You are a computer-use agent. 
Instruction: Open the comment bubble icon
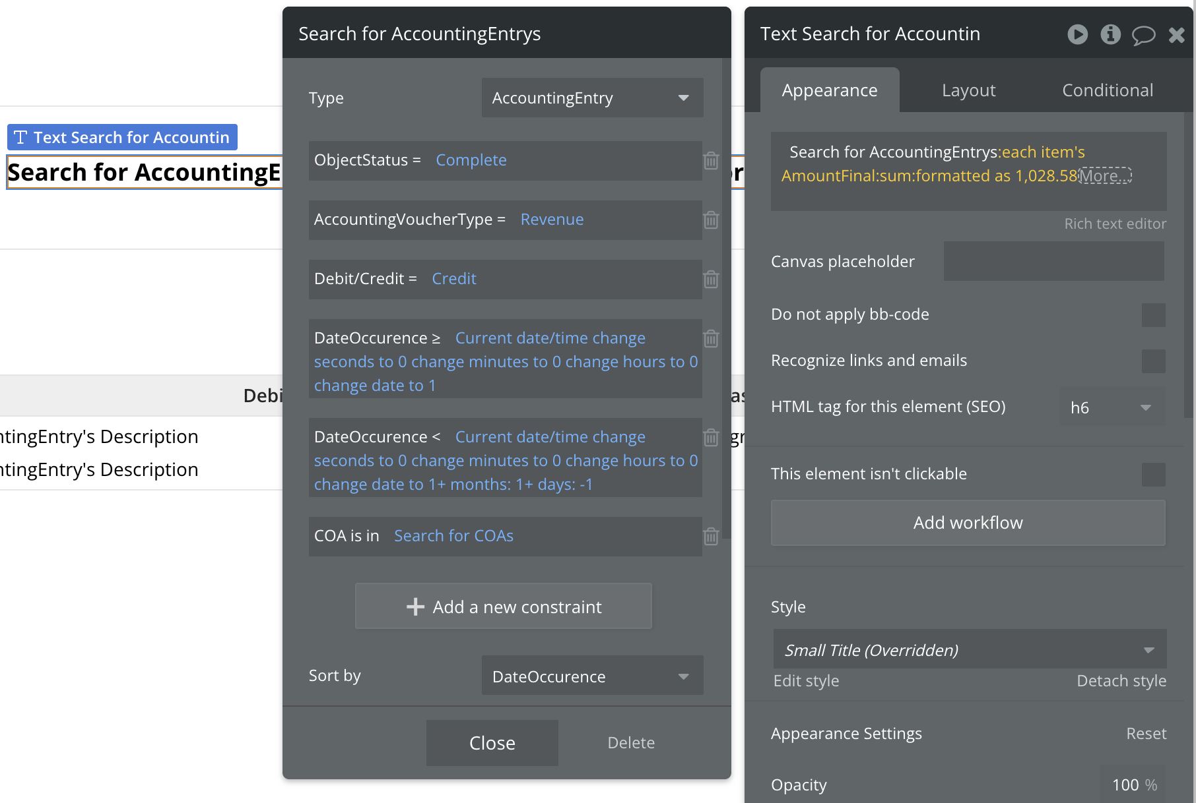coord(1143,35)
